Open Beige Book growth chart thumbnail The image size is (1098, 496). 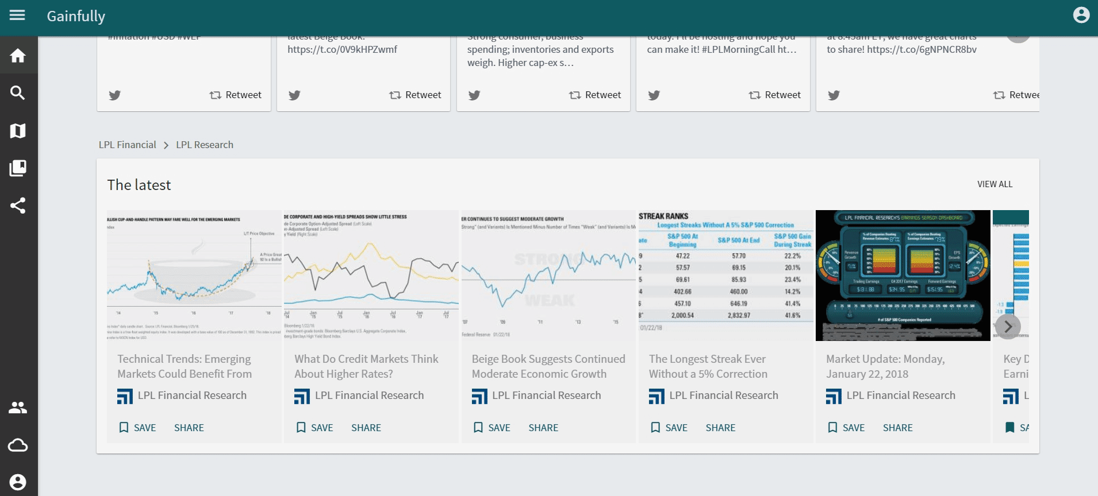(x=548, y=276)
